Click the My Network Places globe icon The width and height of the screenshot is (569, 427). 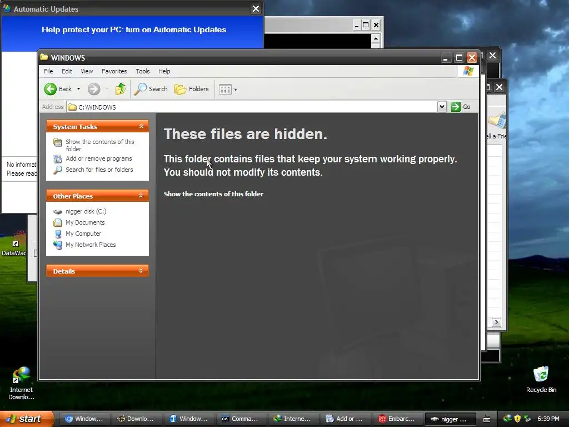58,245
